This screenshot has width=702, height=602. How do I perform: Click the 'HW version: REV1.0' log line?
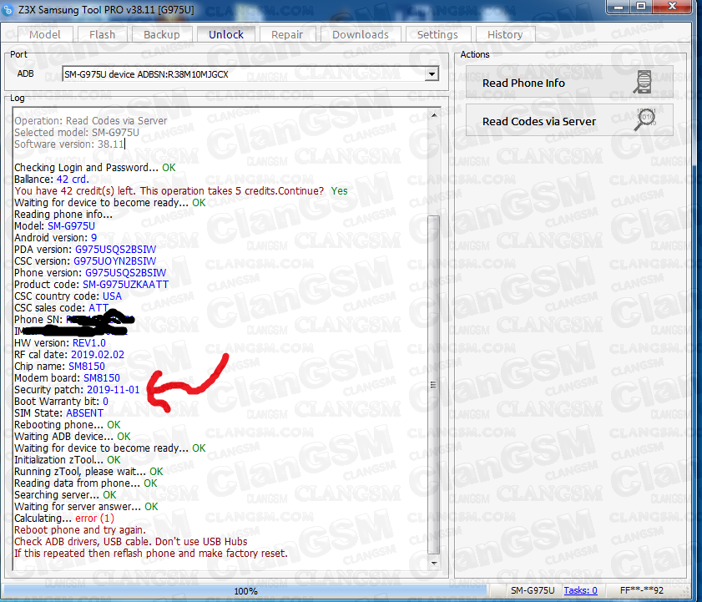pos(60,343)
